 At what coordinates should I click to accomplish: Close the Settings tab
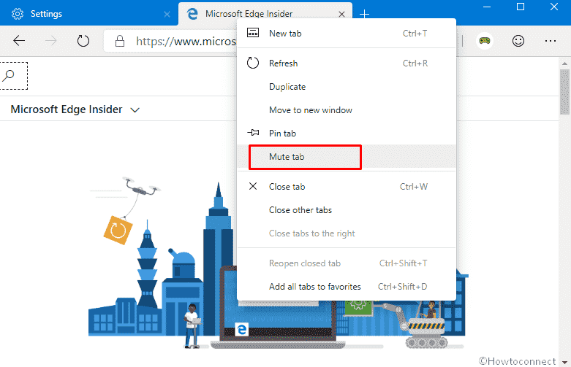[167, 14]
